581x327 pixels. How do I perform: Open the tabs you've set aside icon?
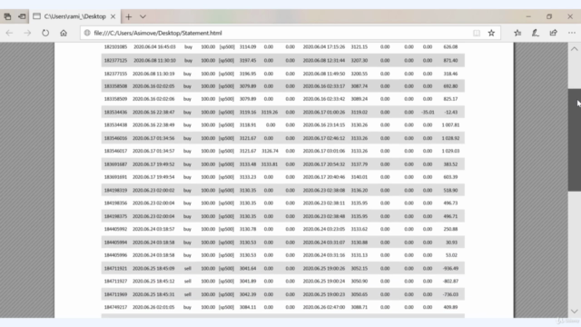(7, 16)
